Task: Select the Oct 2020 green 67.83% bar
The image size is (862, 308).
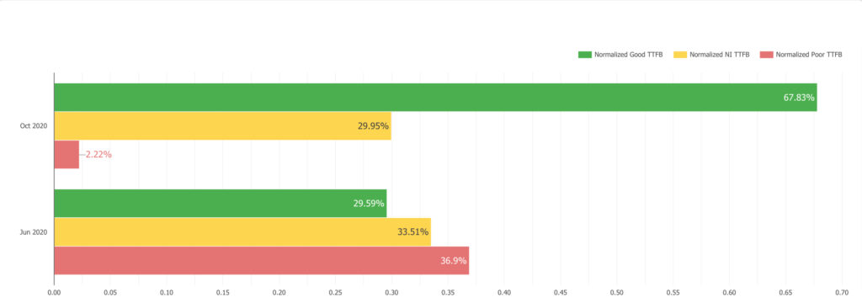Action: point(435,98)
